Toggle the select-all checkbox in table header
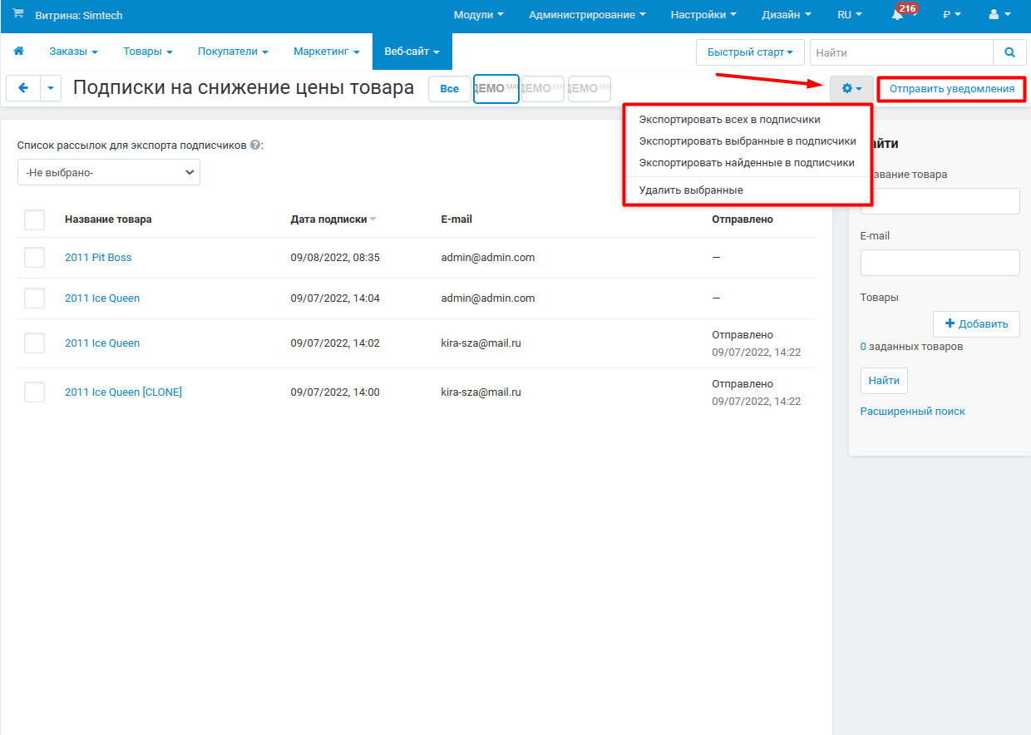 point(34,220)
